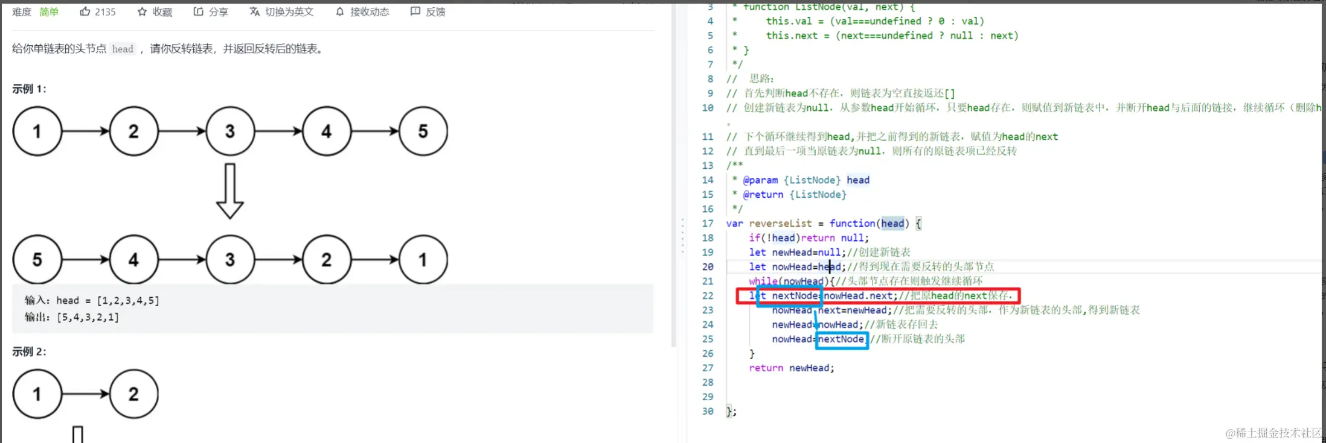Click the 输入: head = [1,2,3,4,5] line
The height and width of the screenshot is (443, 1326).
coord(92,300)
